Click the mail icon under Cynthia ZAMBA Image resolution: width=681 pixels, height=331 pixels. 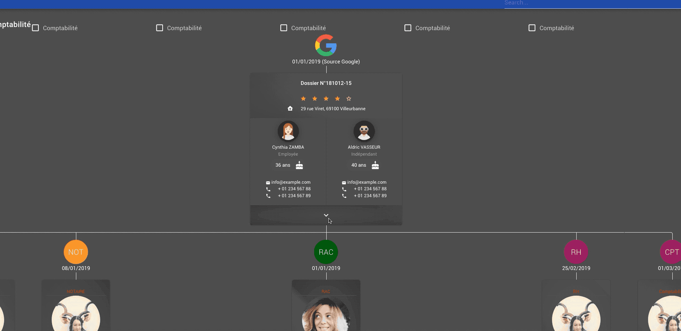[268, 183]
